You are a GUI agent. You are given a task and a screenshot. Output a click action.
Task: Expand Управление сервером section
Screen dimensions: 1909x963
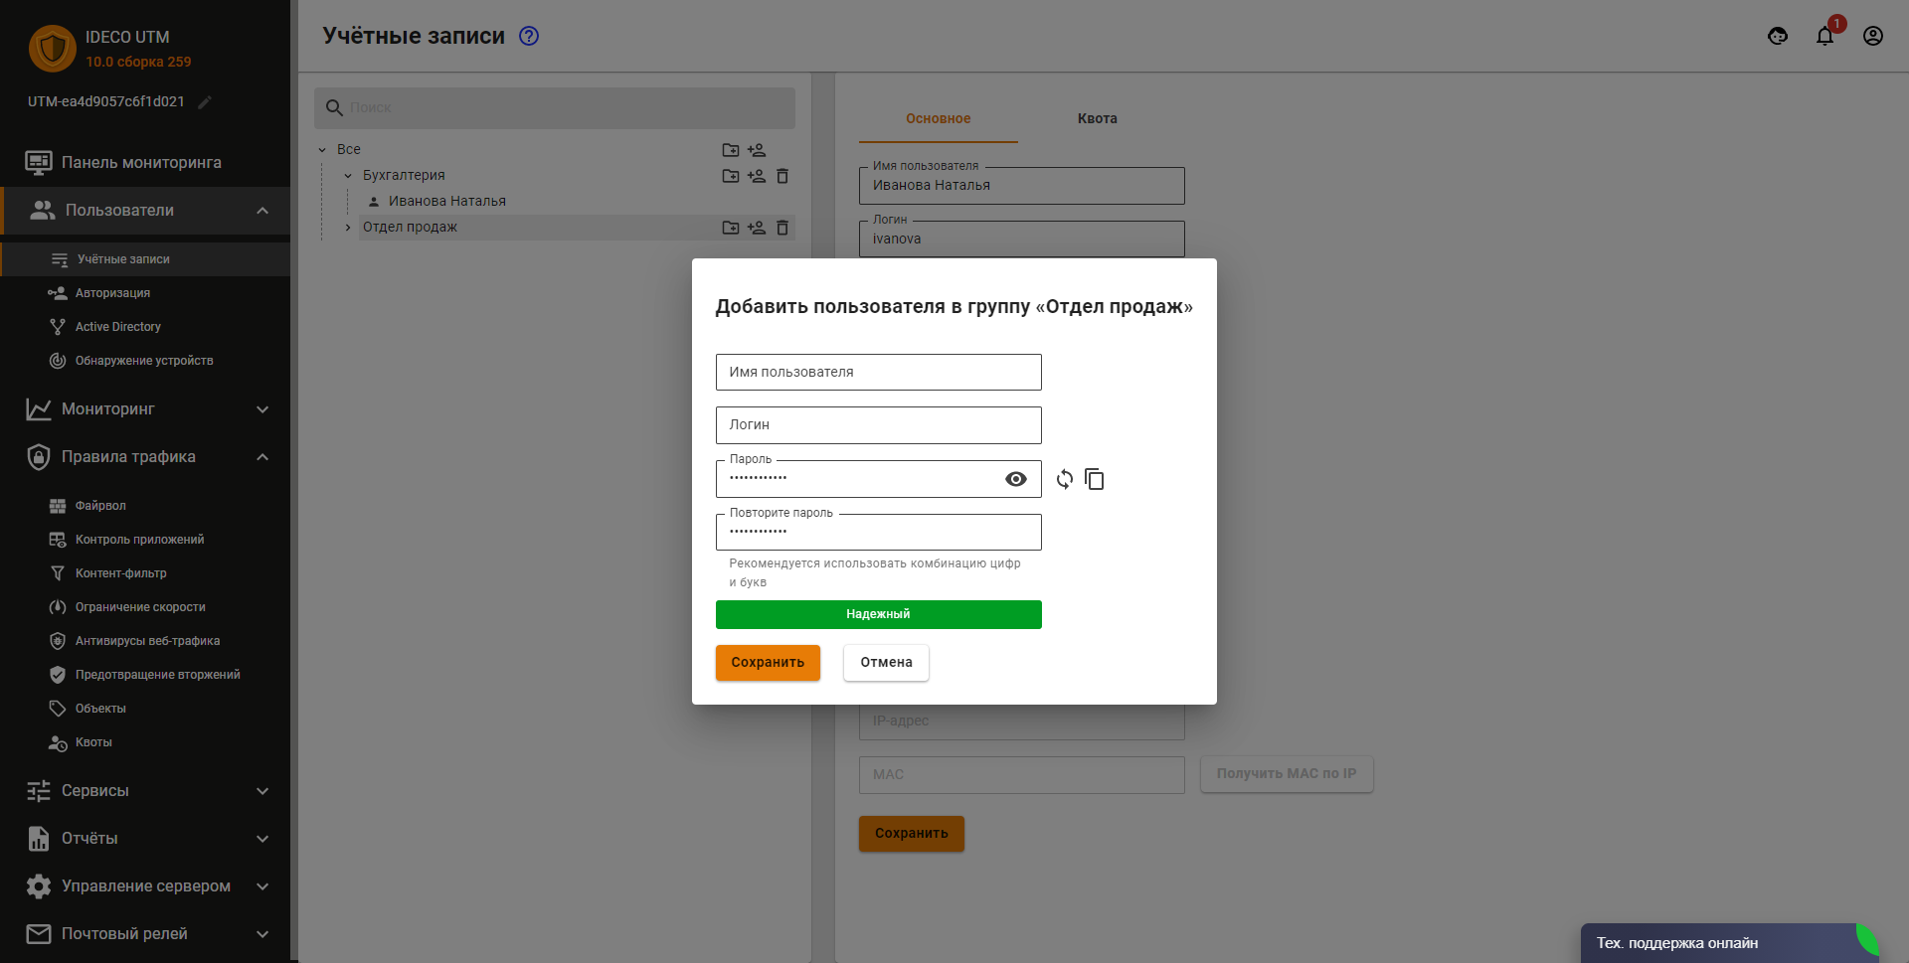pyautogui.click(x=145, y=886)
